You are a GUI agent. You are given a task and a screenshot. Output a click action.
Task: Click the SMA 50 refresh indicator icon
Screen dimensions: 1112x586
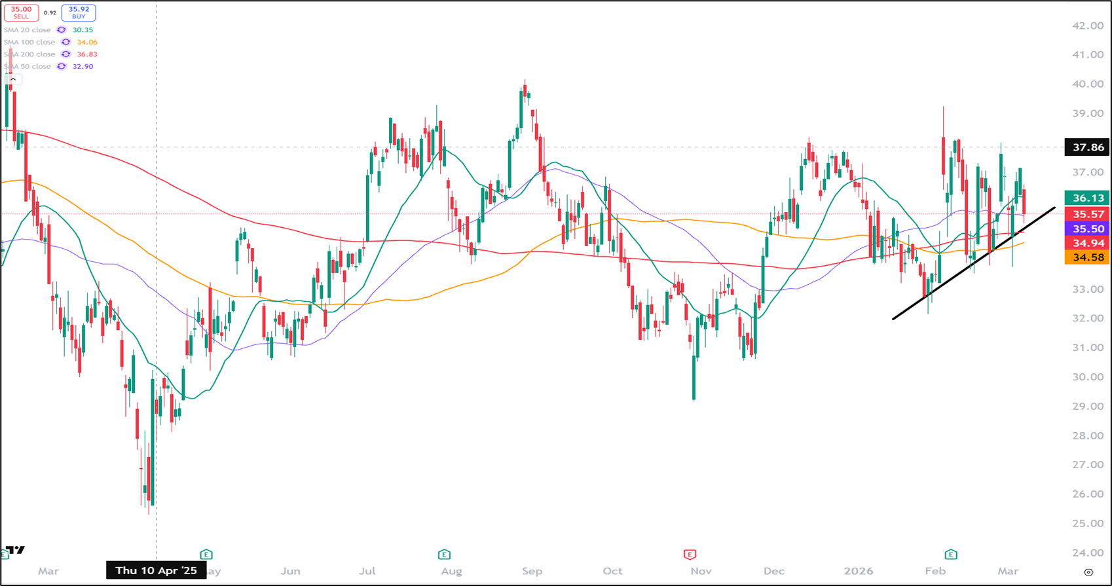point(62,66)
